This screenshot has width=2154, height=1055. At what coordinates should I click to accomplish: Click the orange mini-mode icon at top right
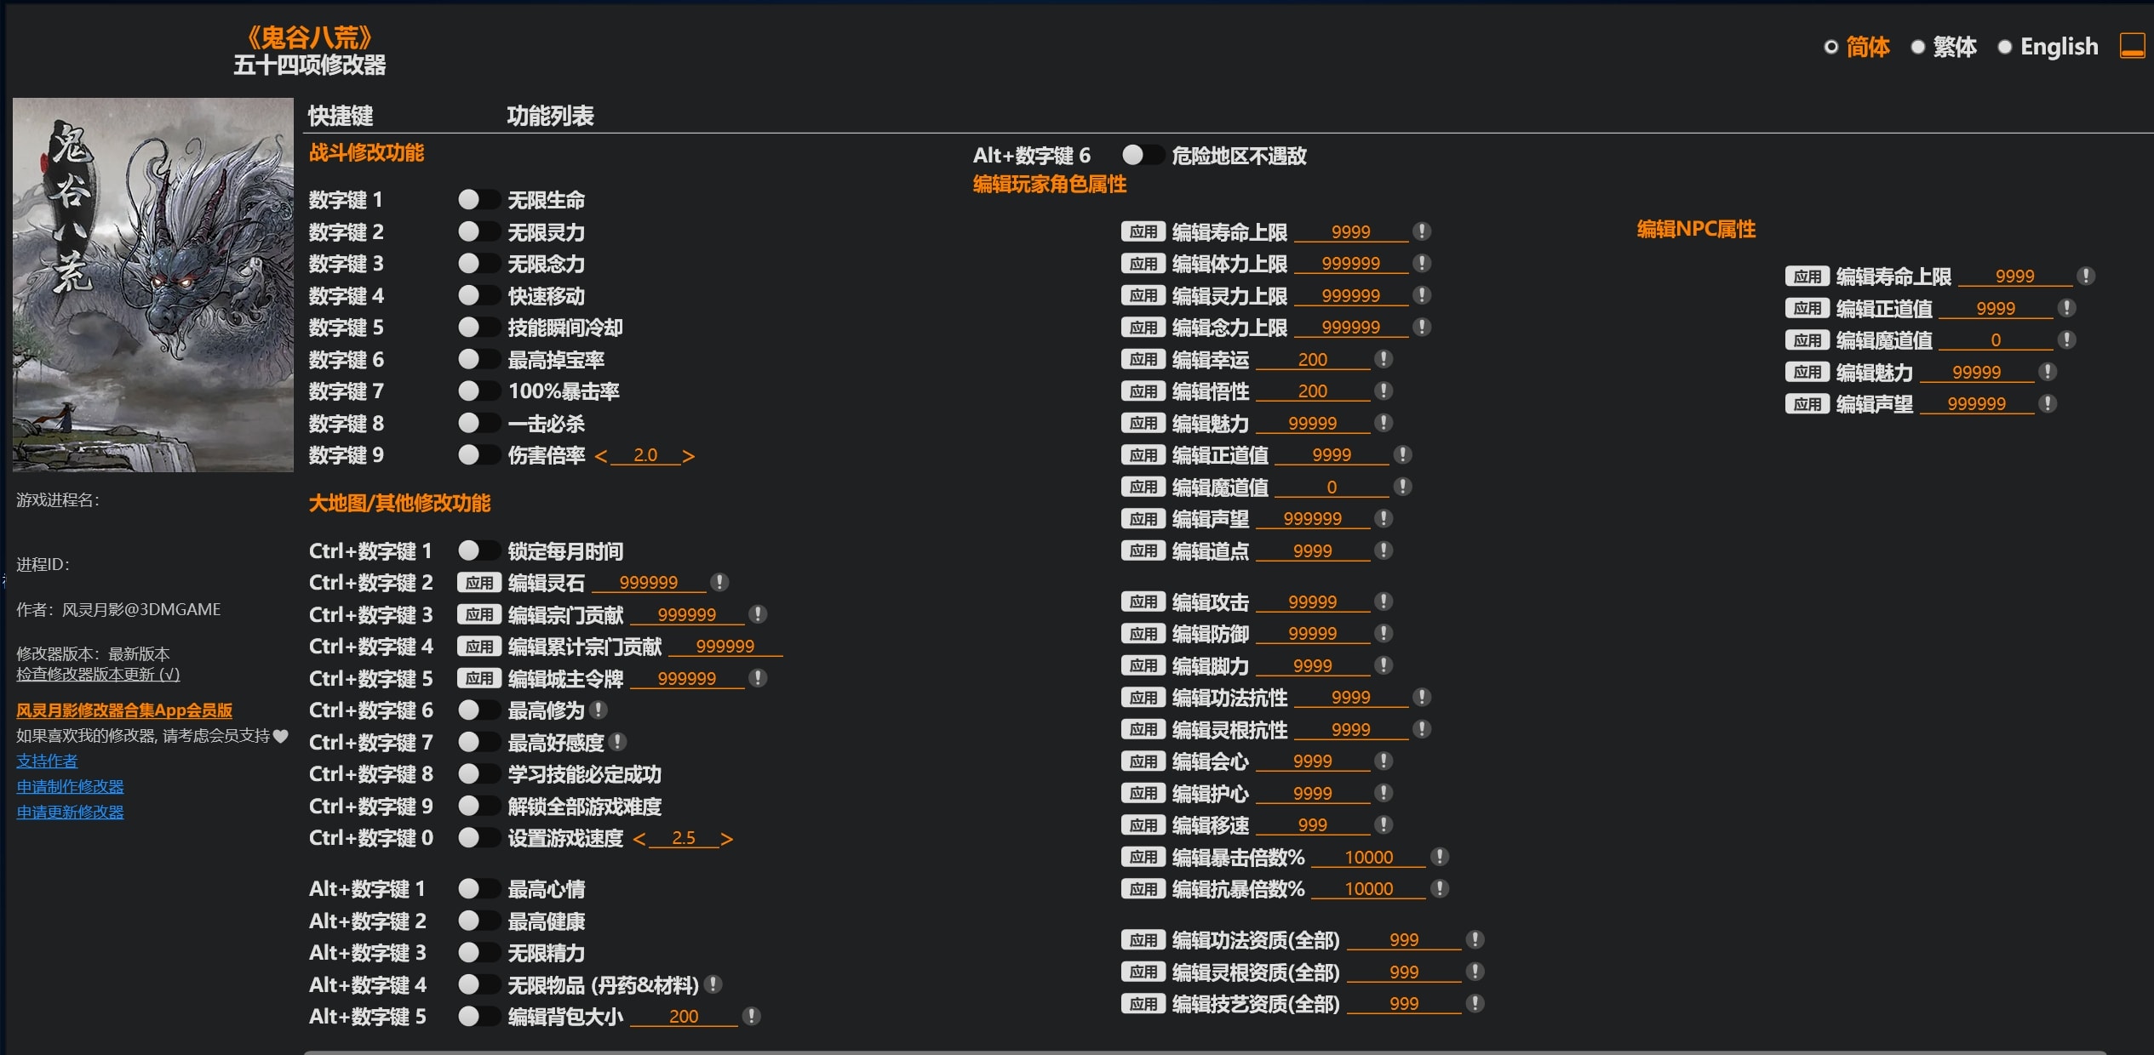[x=2131, y=46]
